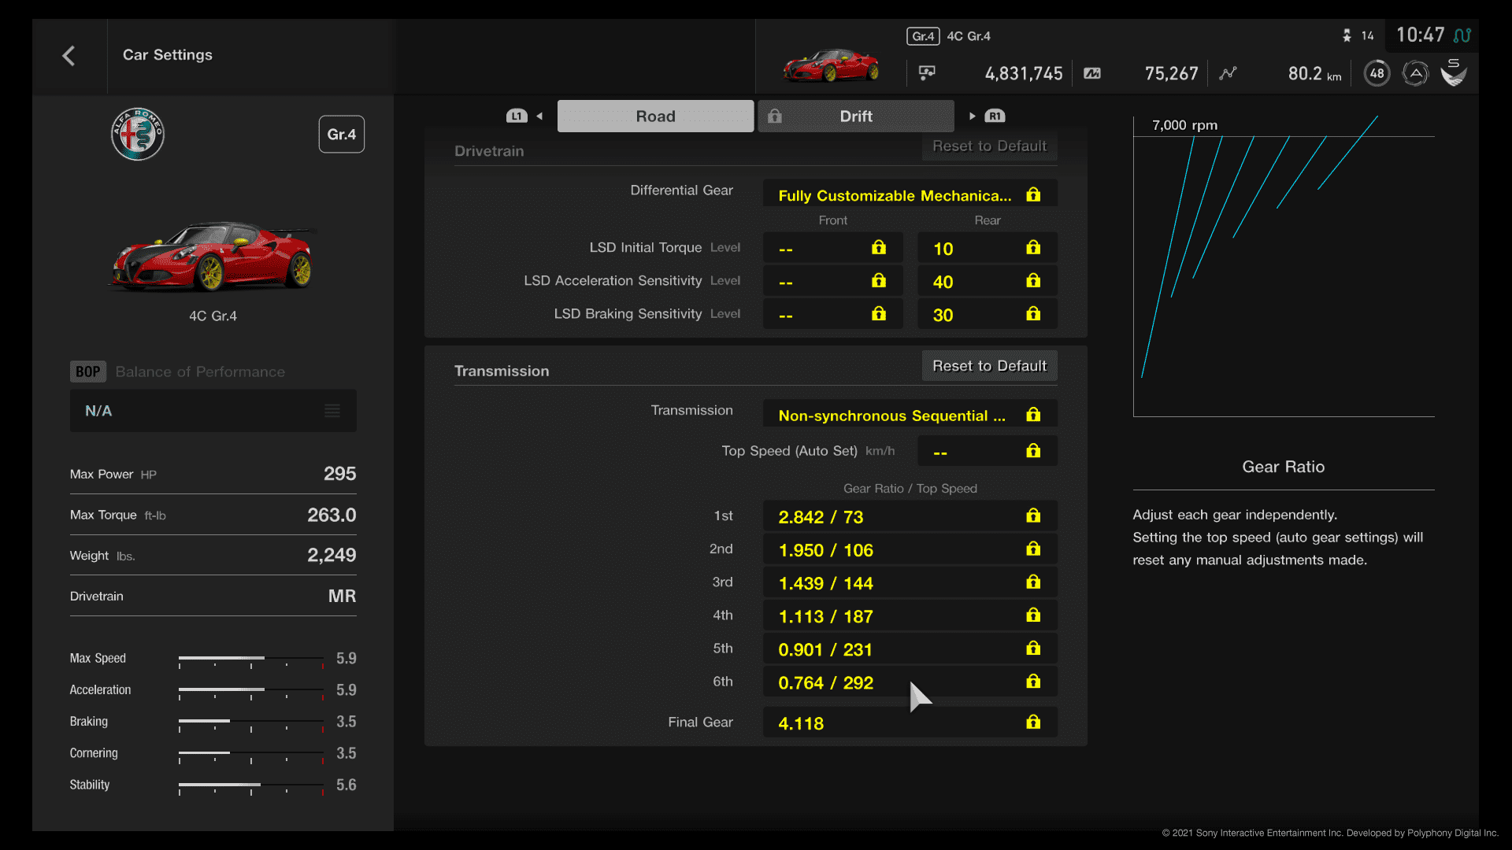Screen dimensions: 1512x850
Task: Adjust rear LSD Acceleration Sensitivity value 40
Action: point(987,281)
